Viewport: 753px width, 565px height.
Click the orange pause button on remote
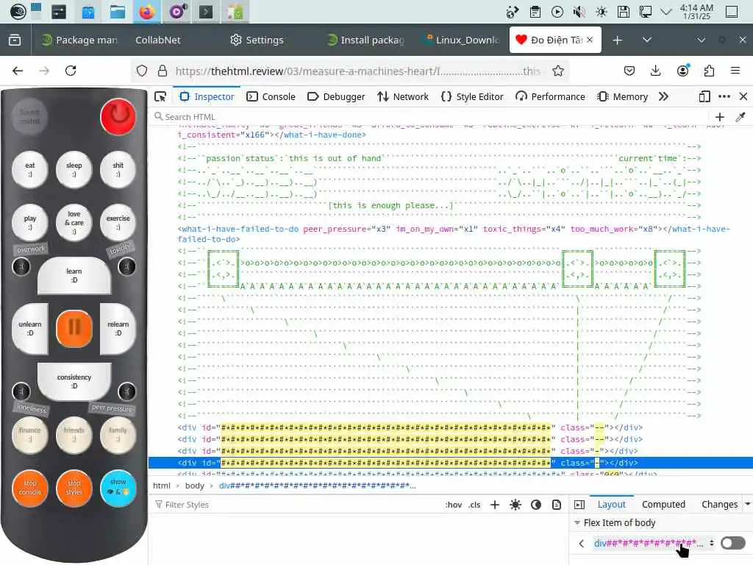point(74,328)
